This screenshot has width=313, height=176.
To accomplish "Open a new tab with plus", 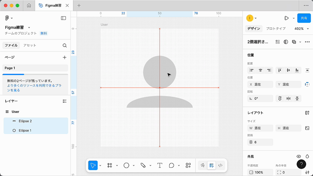I will tap(79, 5).
